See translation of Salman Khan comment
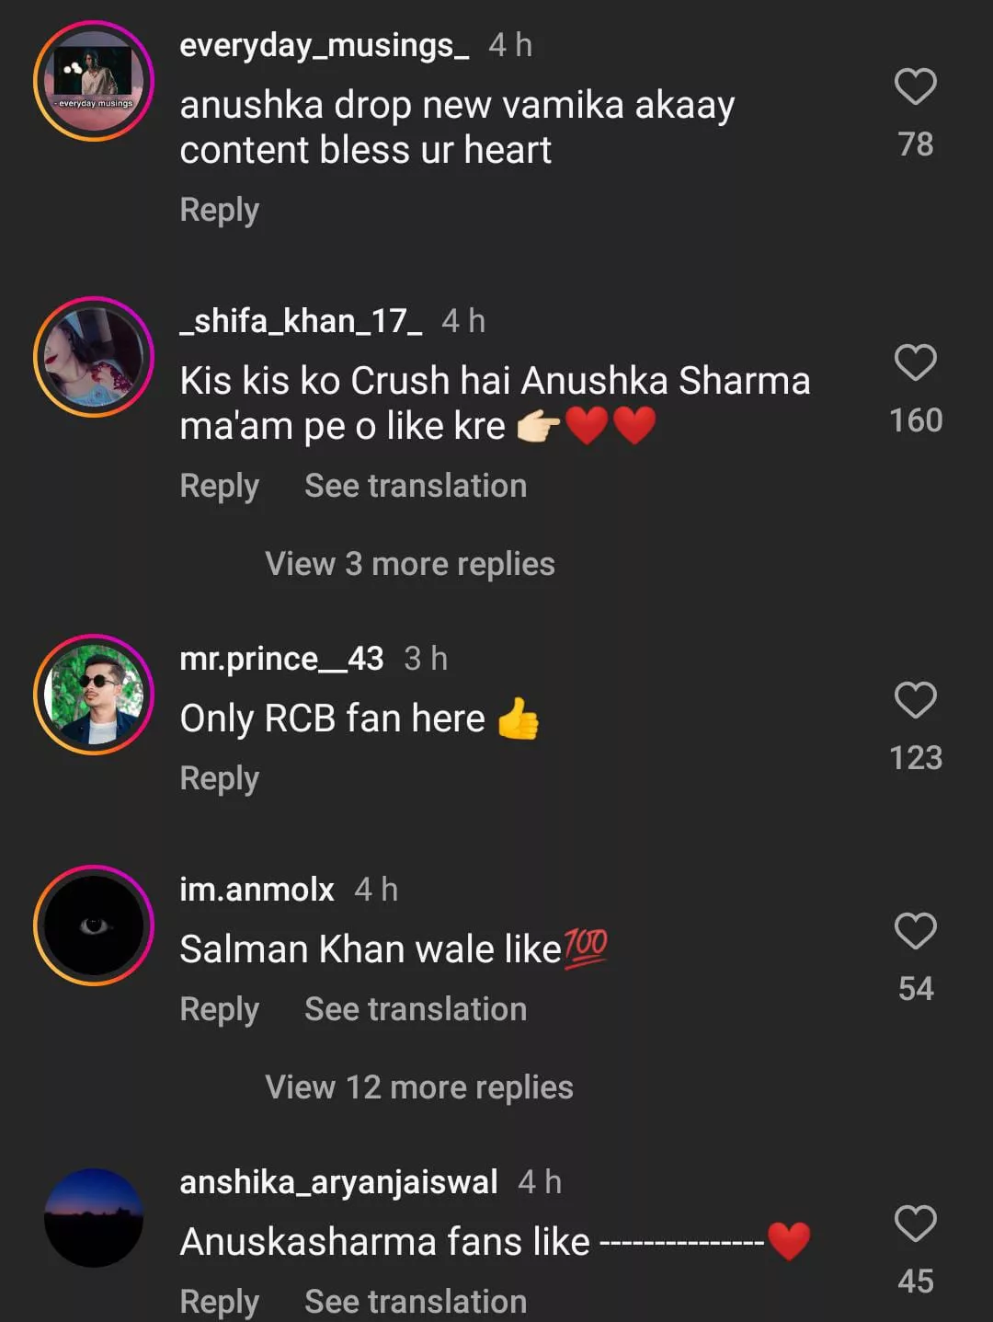 pos(416,1009)
